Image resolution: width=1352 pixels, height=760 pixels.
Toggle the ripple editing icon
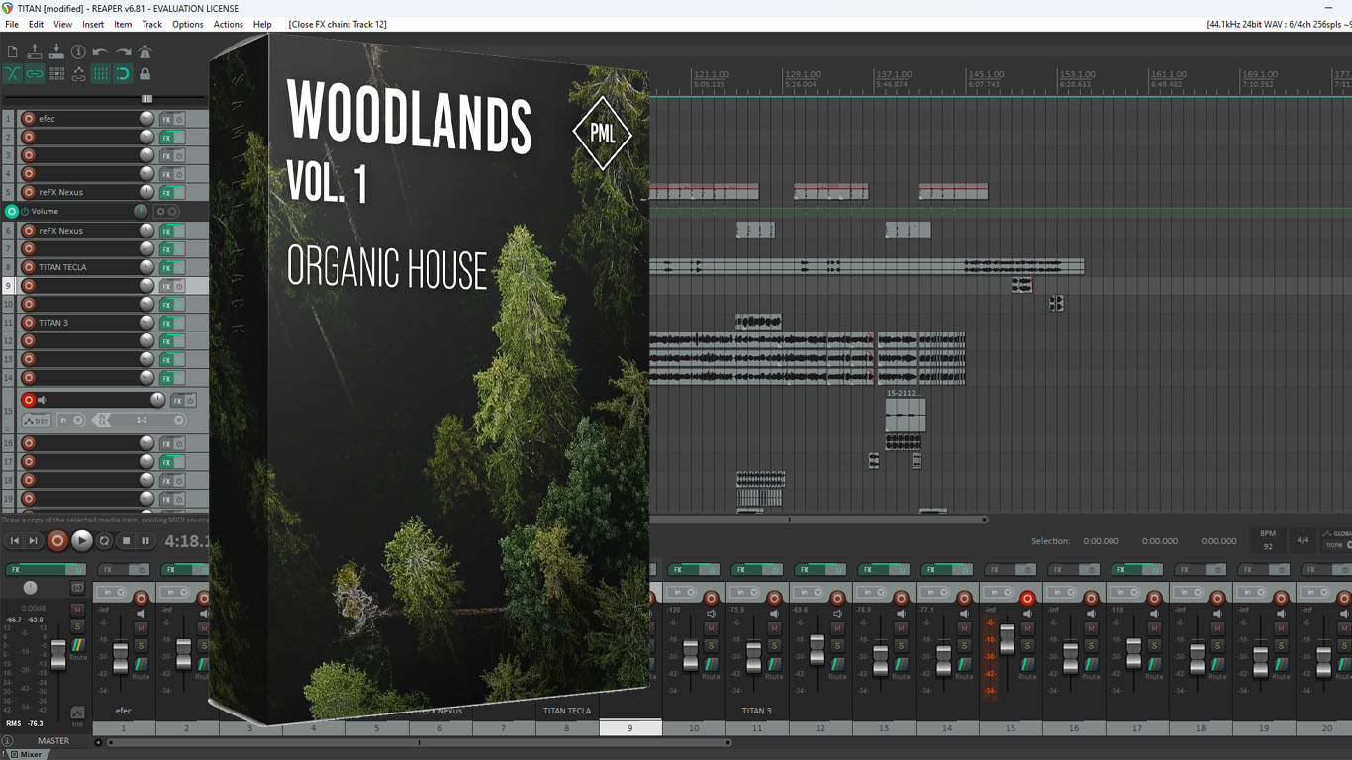tap(56, 73)
